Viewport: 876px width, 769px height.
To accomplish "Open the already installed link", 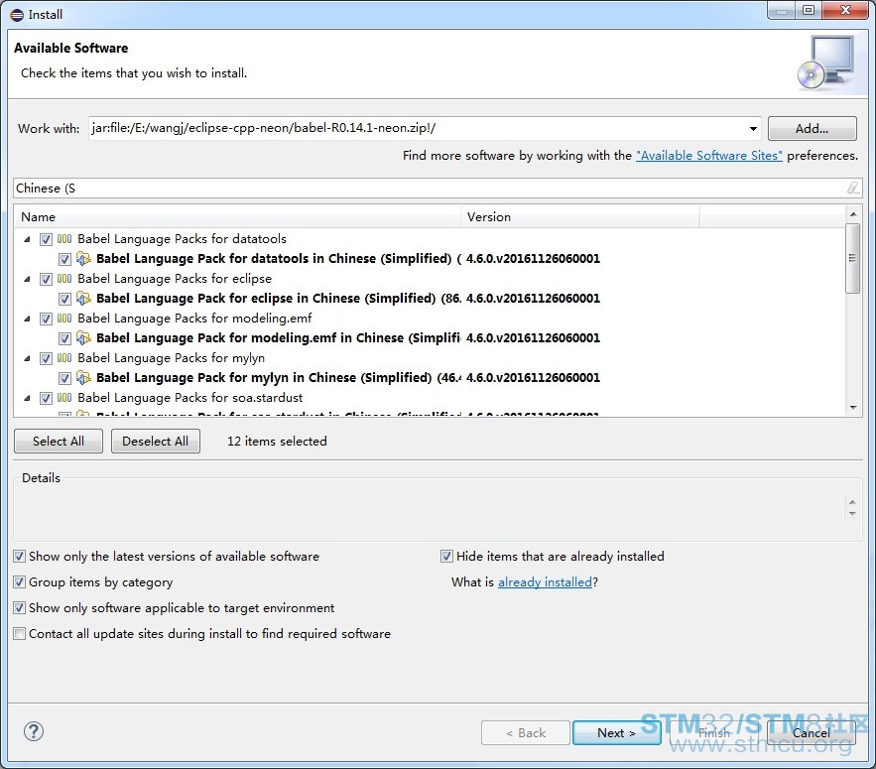I will click(545, 582).
